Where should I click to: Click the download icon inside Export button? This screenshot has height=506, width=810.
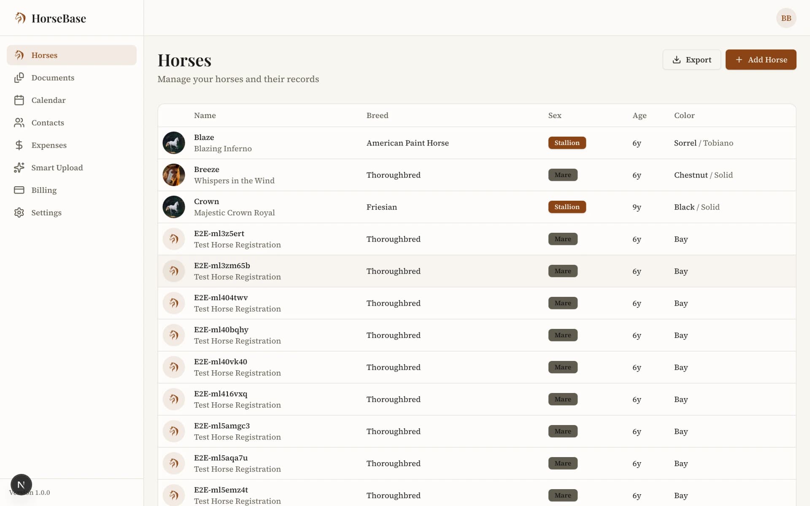pos(677,59)
